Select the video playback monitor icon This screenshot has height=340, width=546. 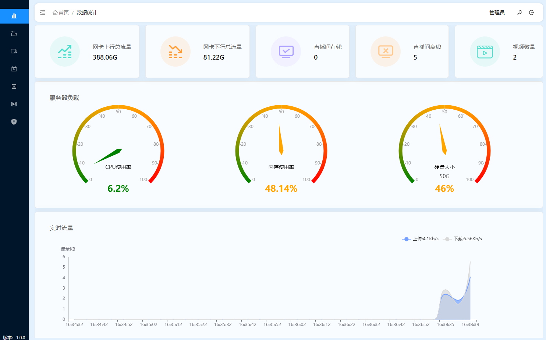(x=14, y=86)
